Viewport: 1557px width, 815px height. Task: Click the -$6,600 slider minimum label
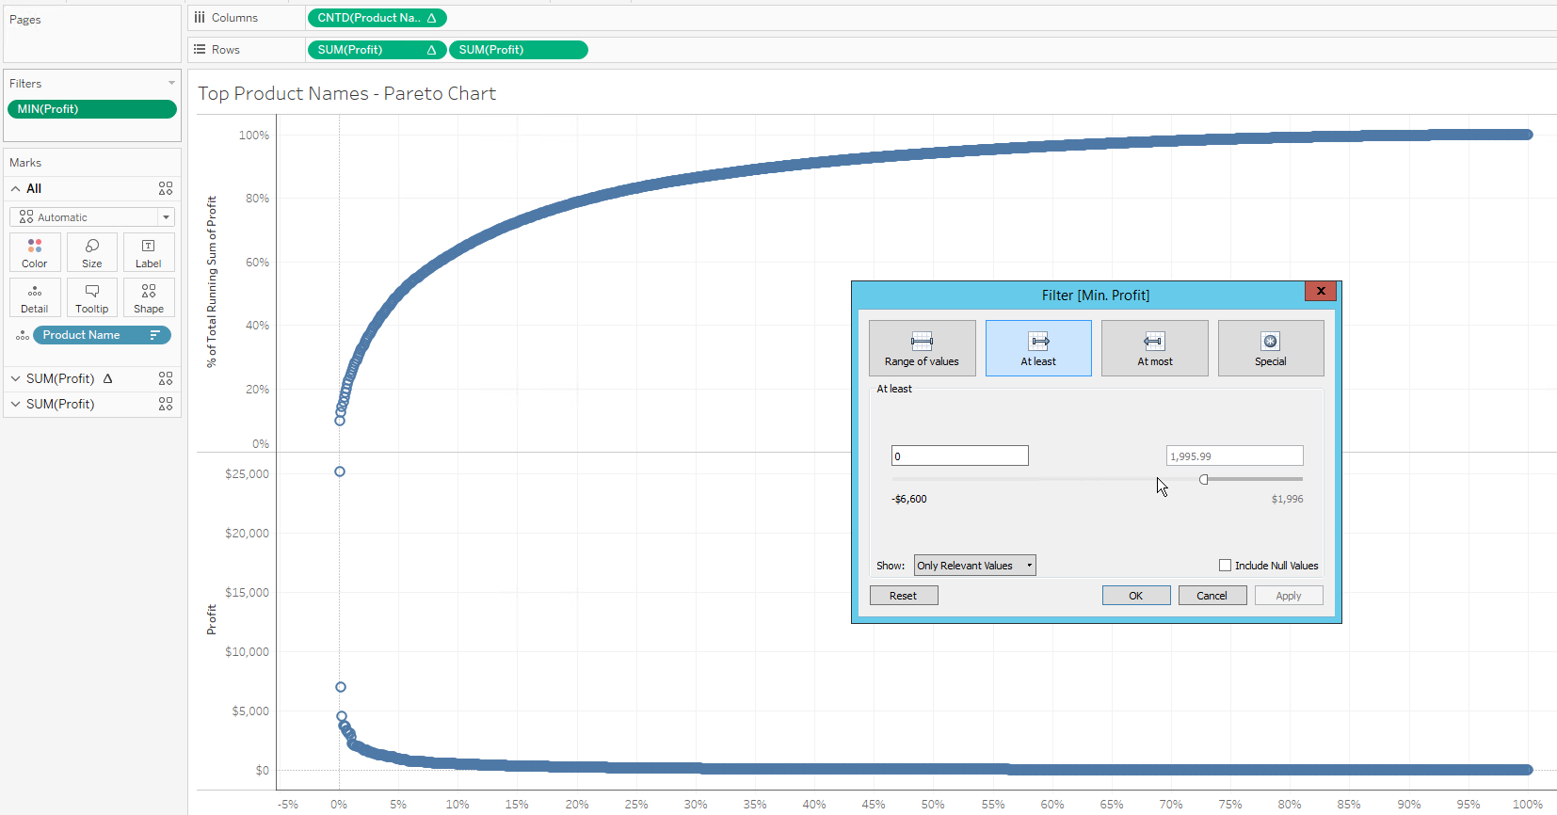909,499
